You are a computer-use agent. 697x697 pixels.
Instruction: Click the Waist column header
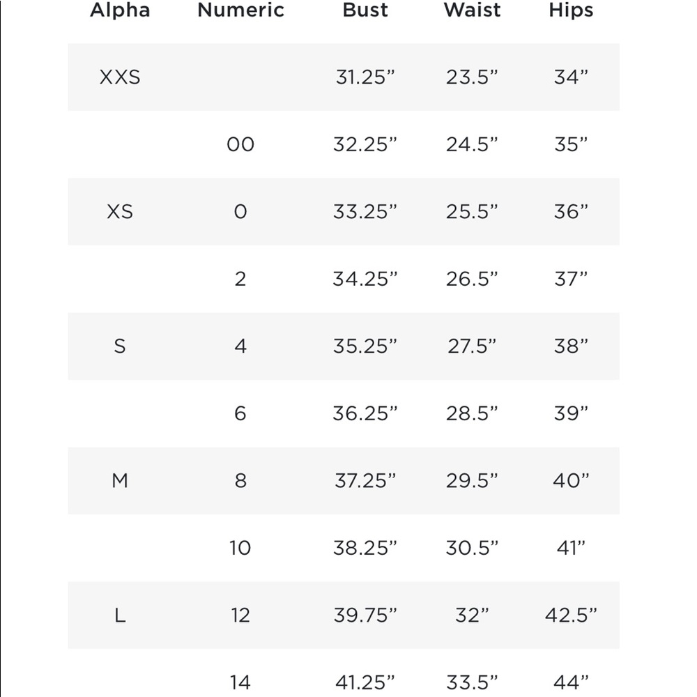(472, 10)
